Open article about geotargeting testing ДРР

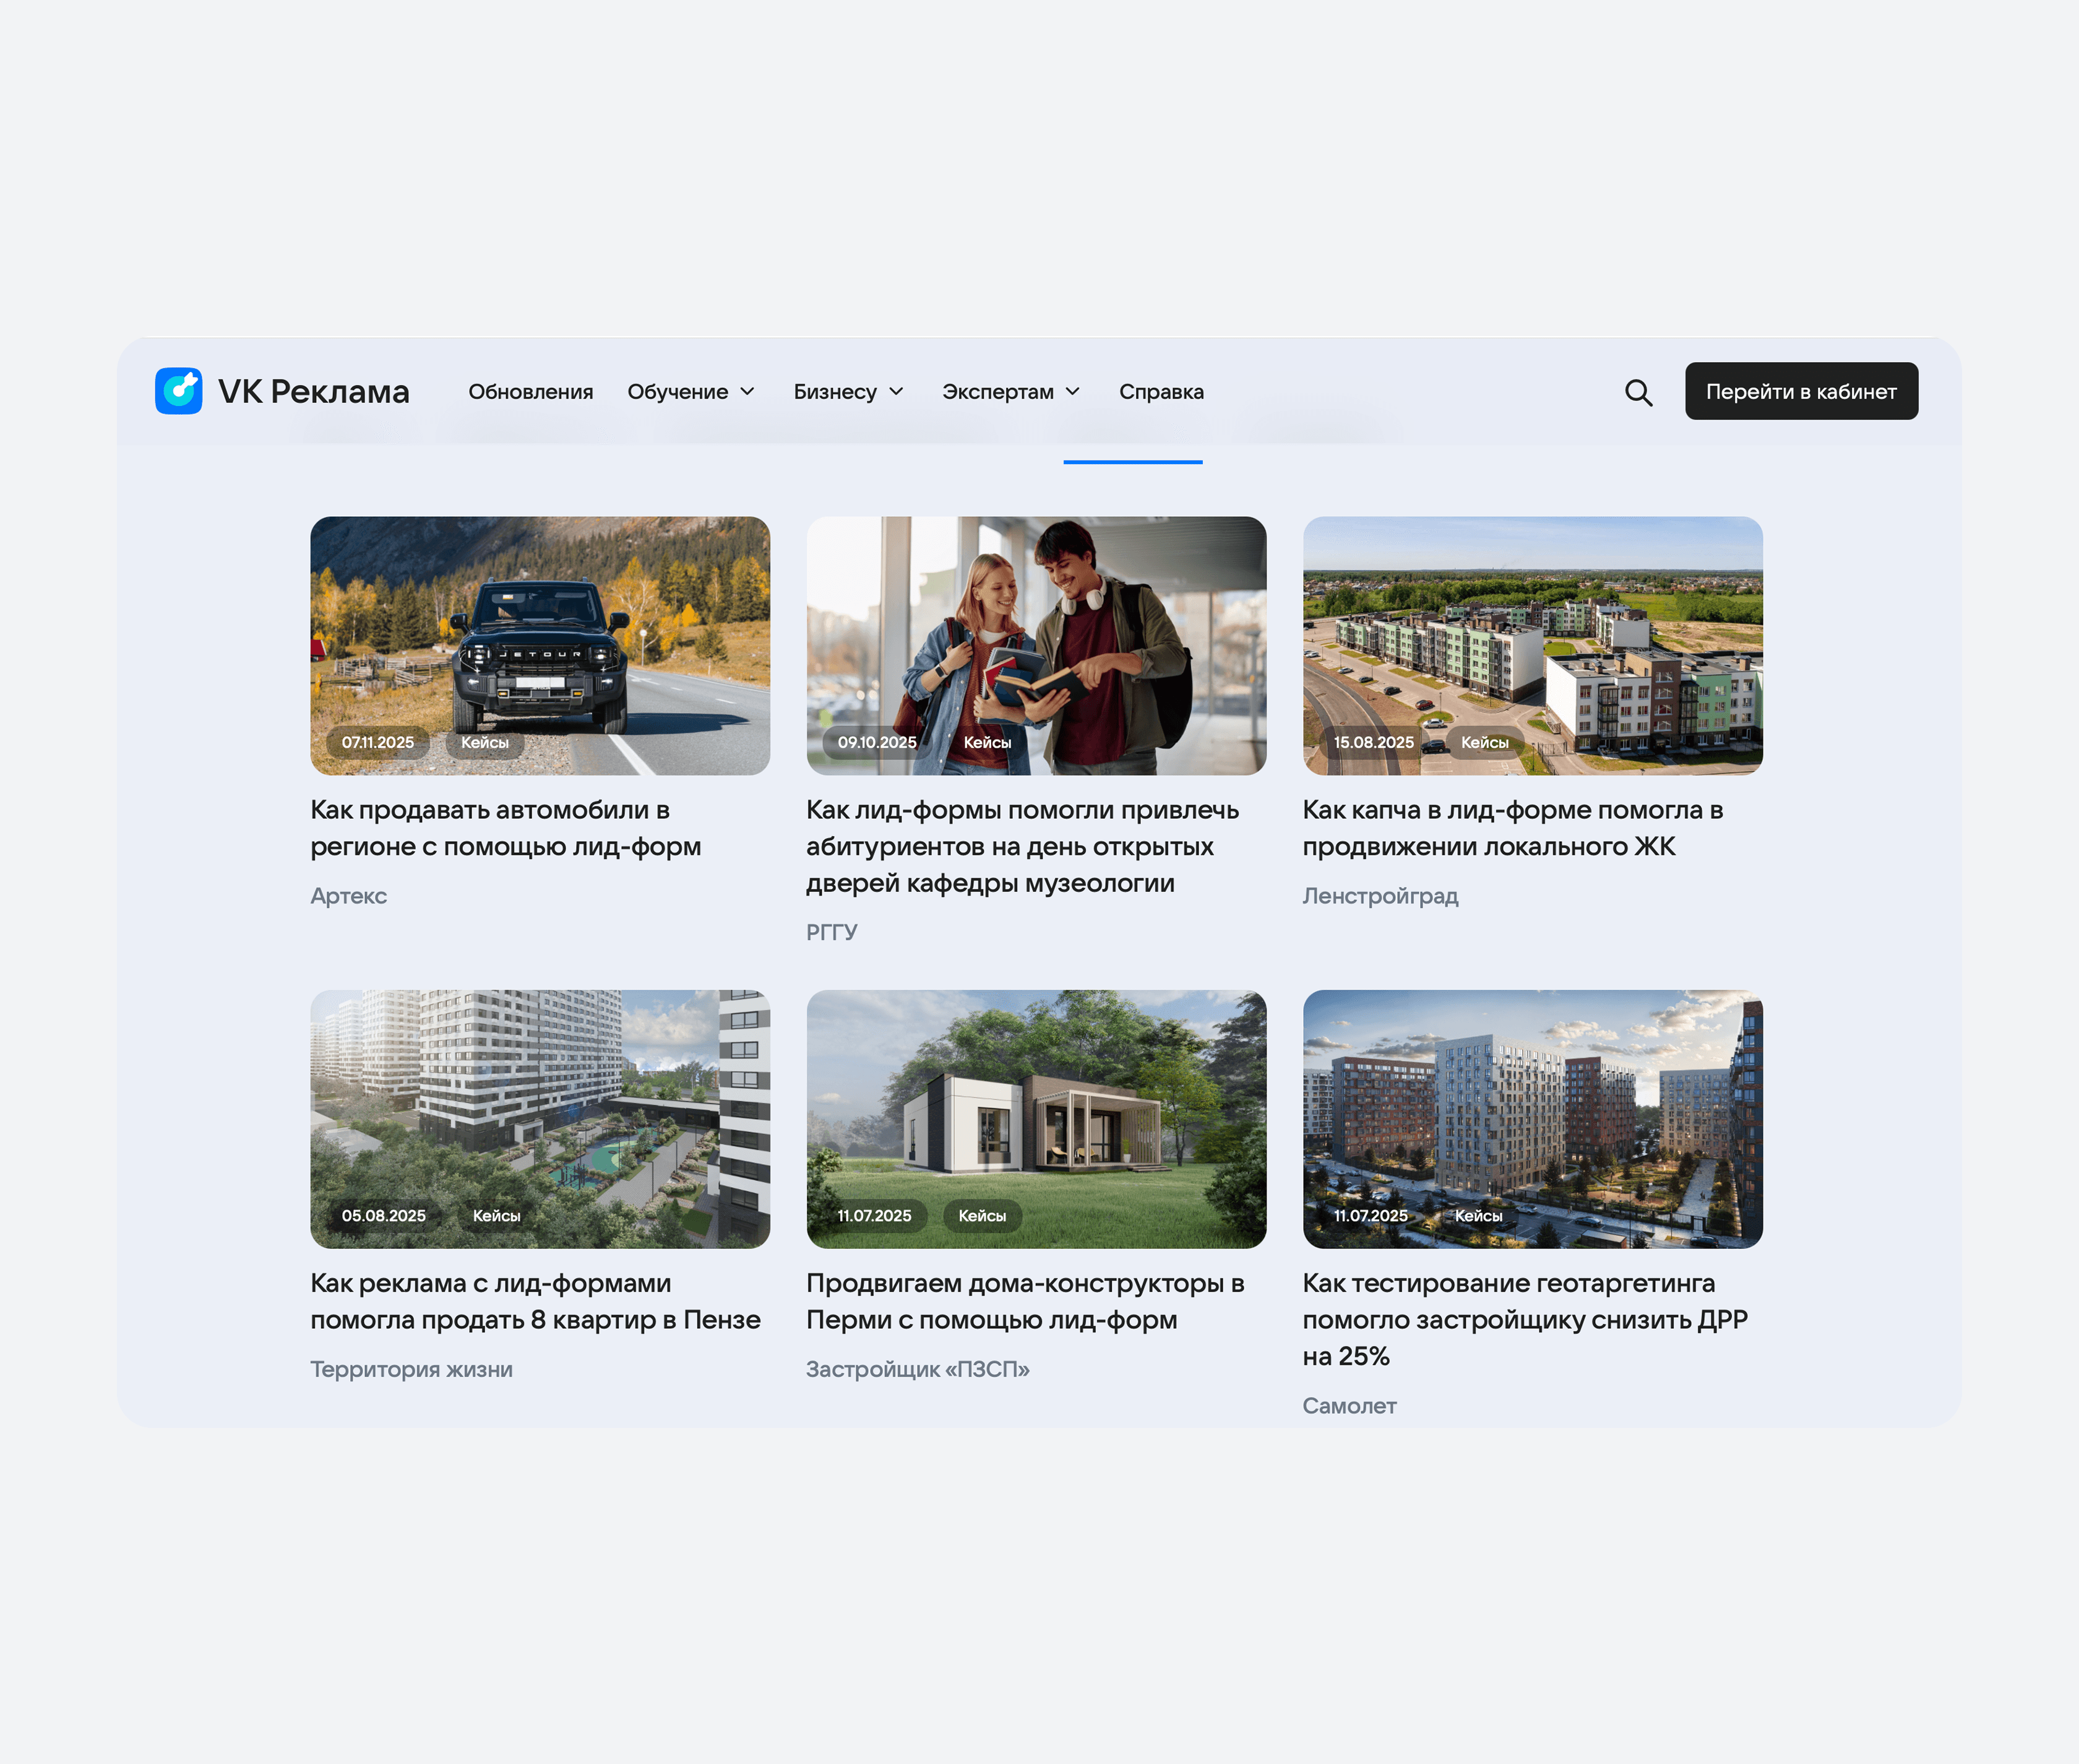coord(1523,1319)
